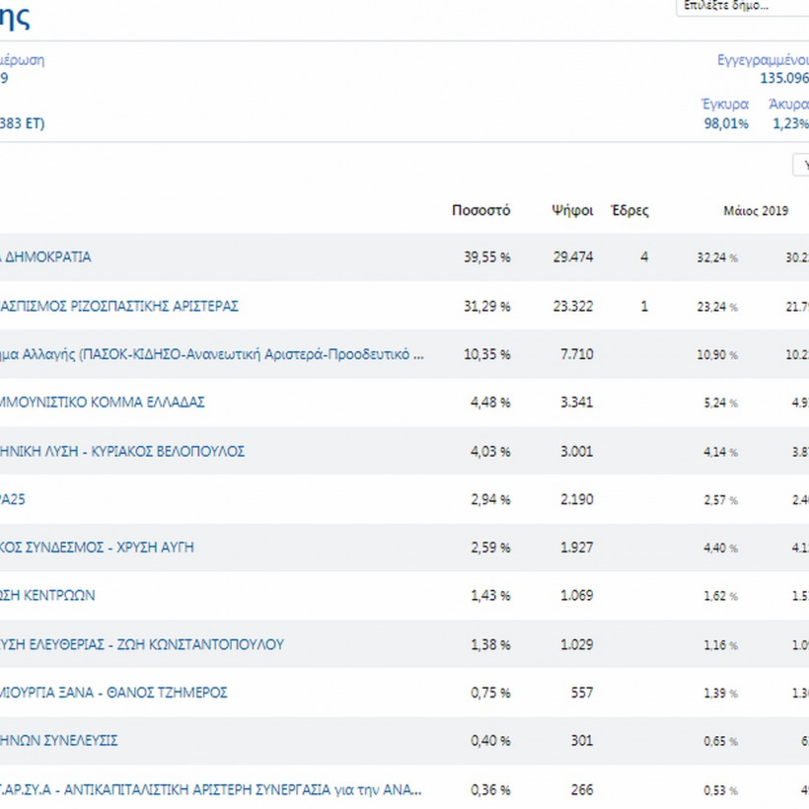The image size is (809, 809).
Task: Open ΛΥΣΗ - ΚΥΡΙΑΚΟΣ ΒΕΛΟΠΟΥΛΟΣ party link
Action: coord(122,452)
